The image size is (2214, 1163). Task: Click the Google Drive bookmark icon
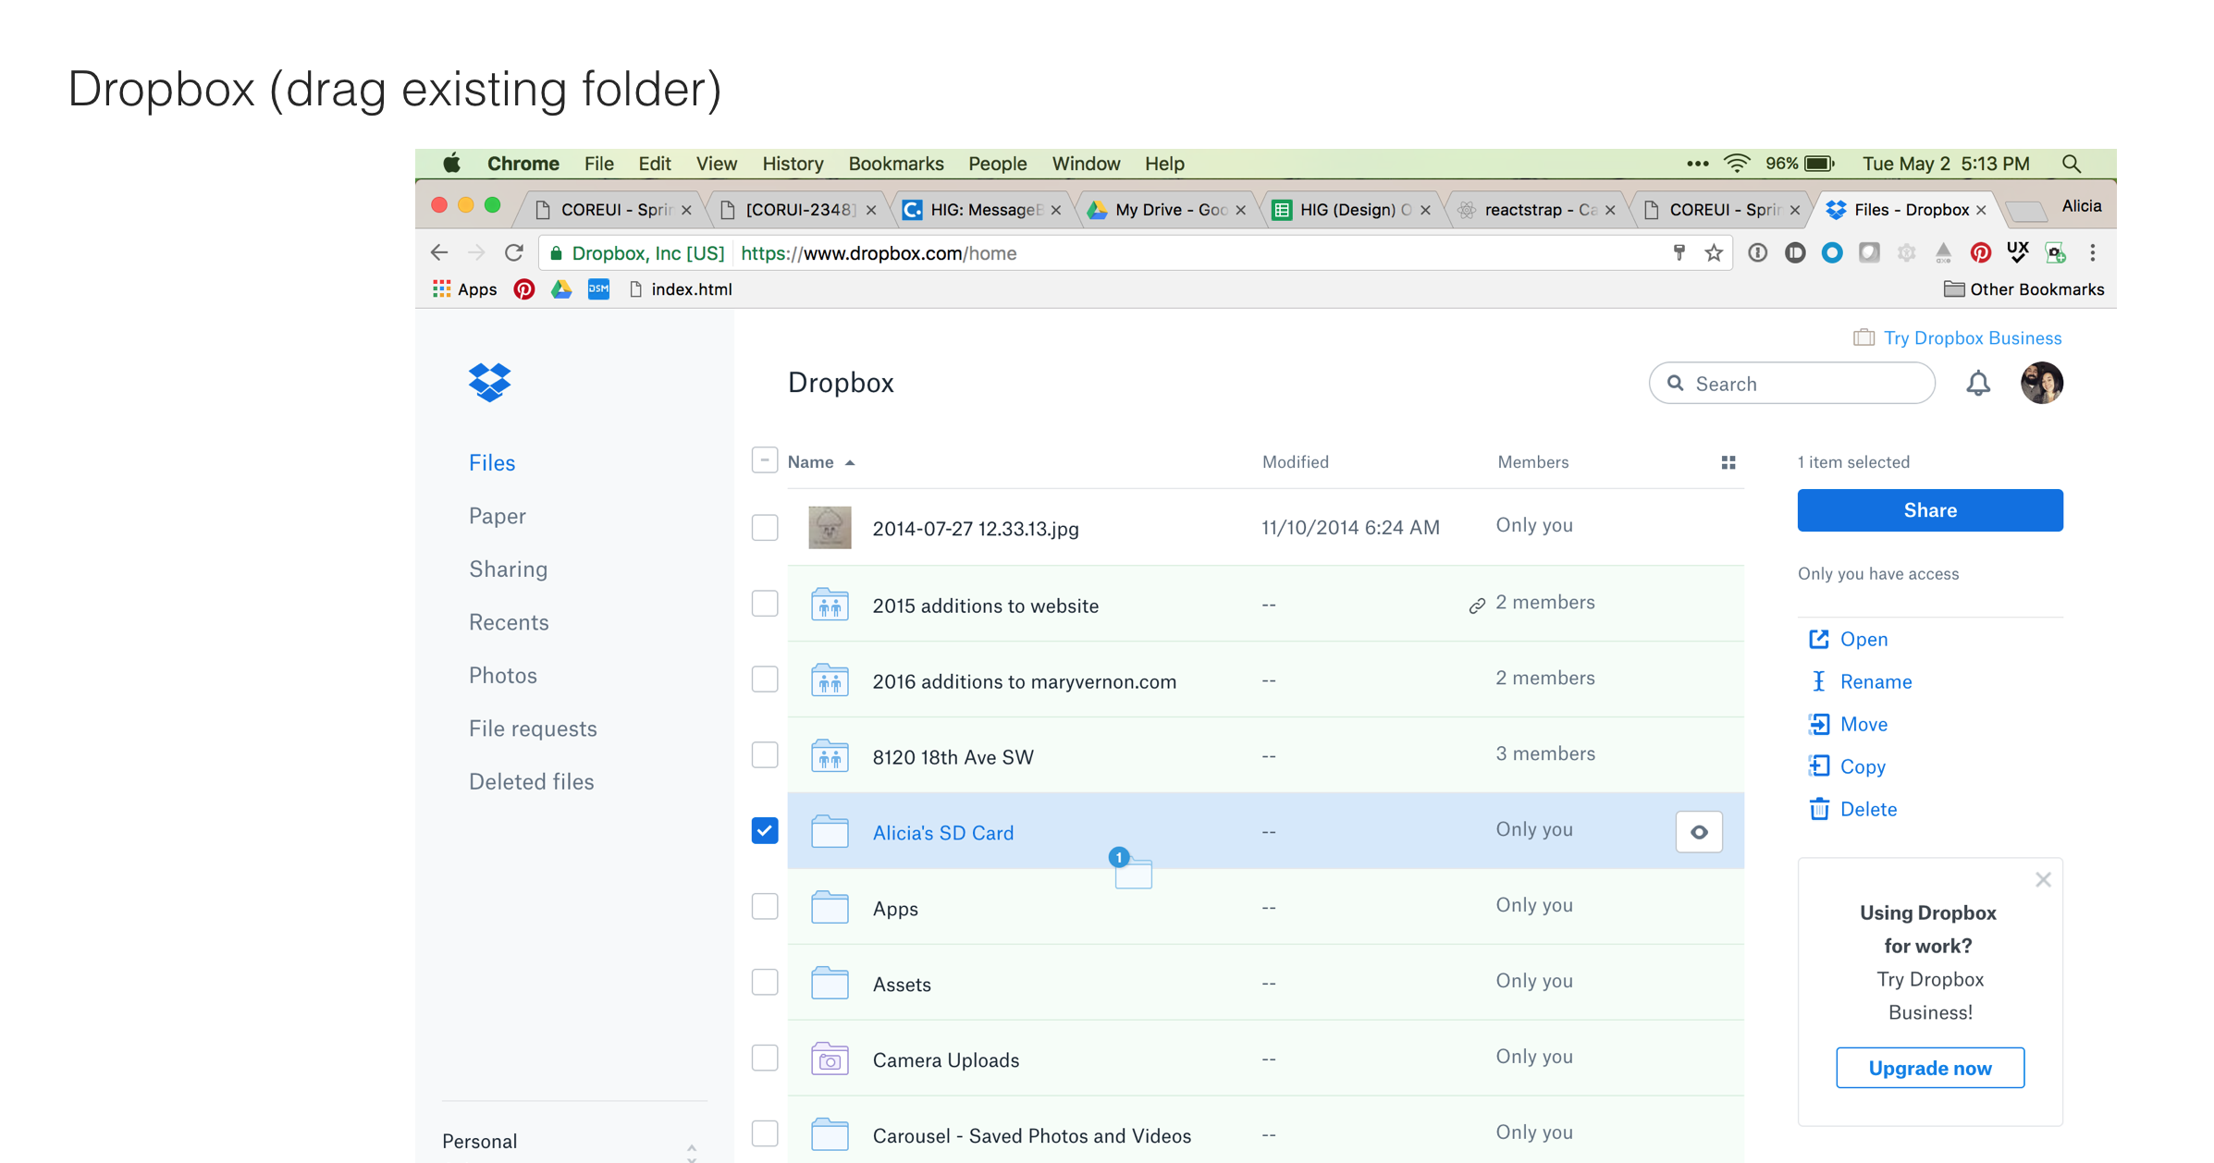[x=560, y=289]
